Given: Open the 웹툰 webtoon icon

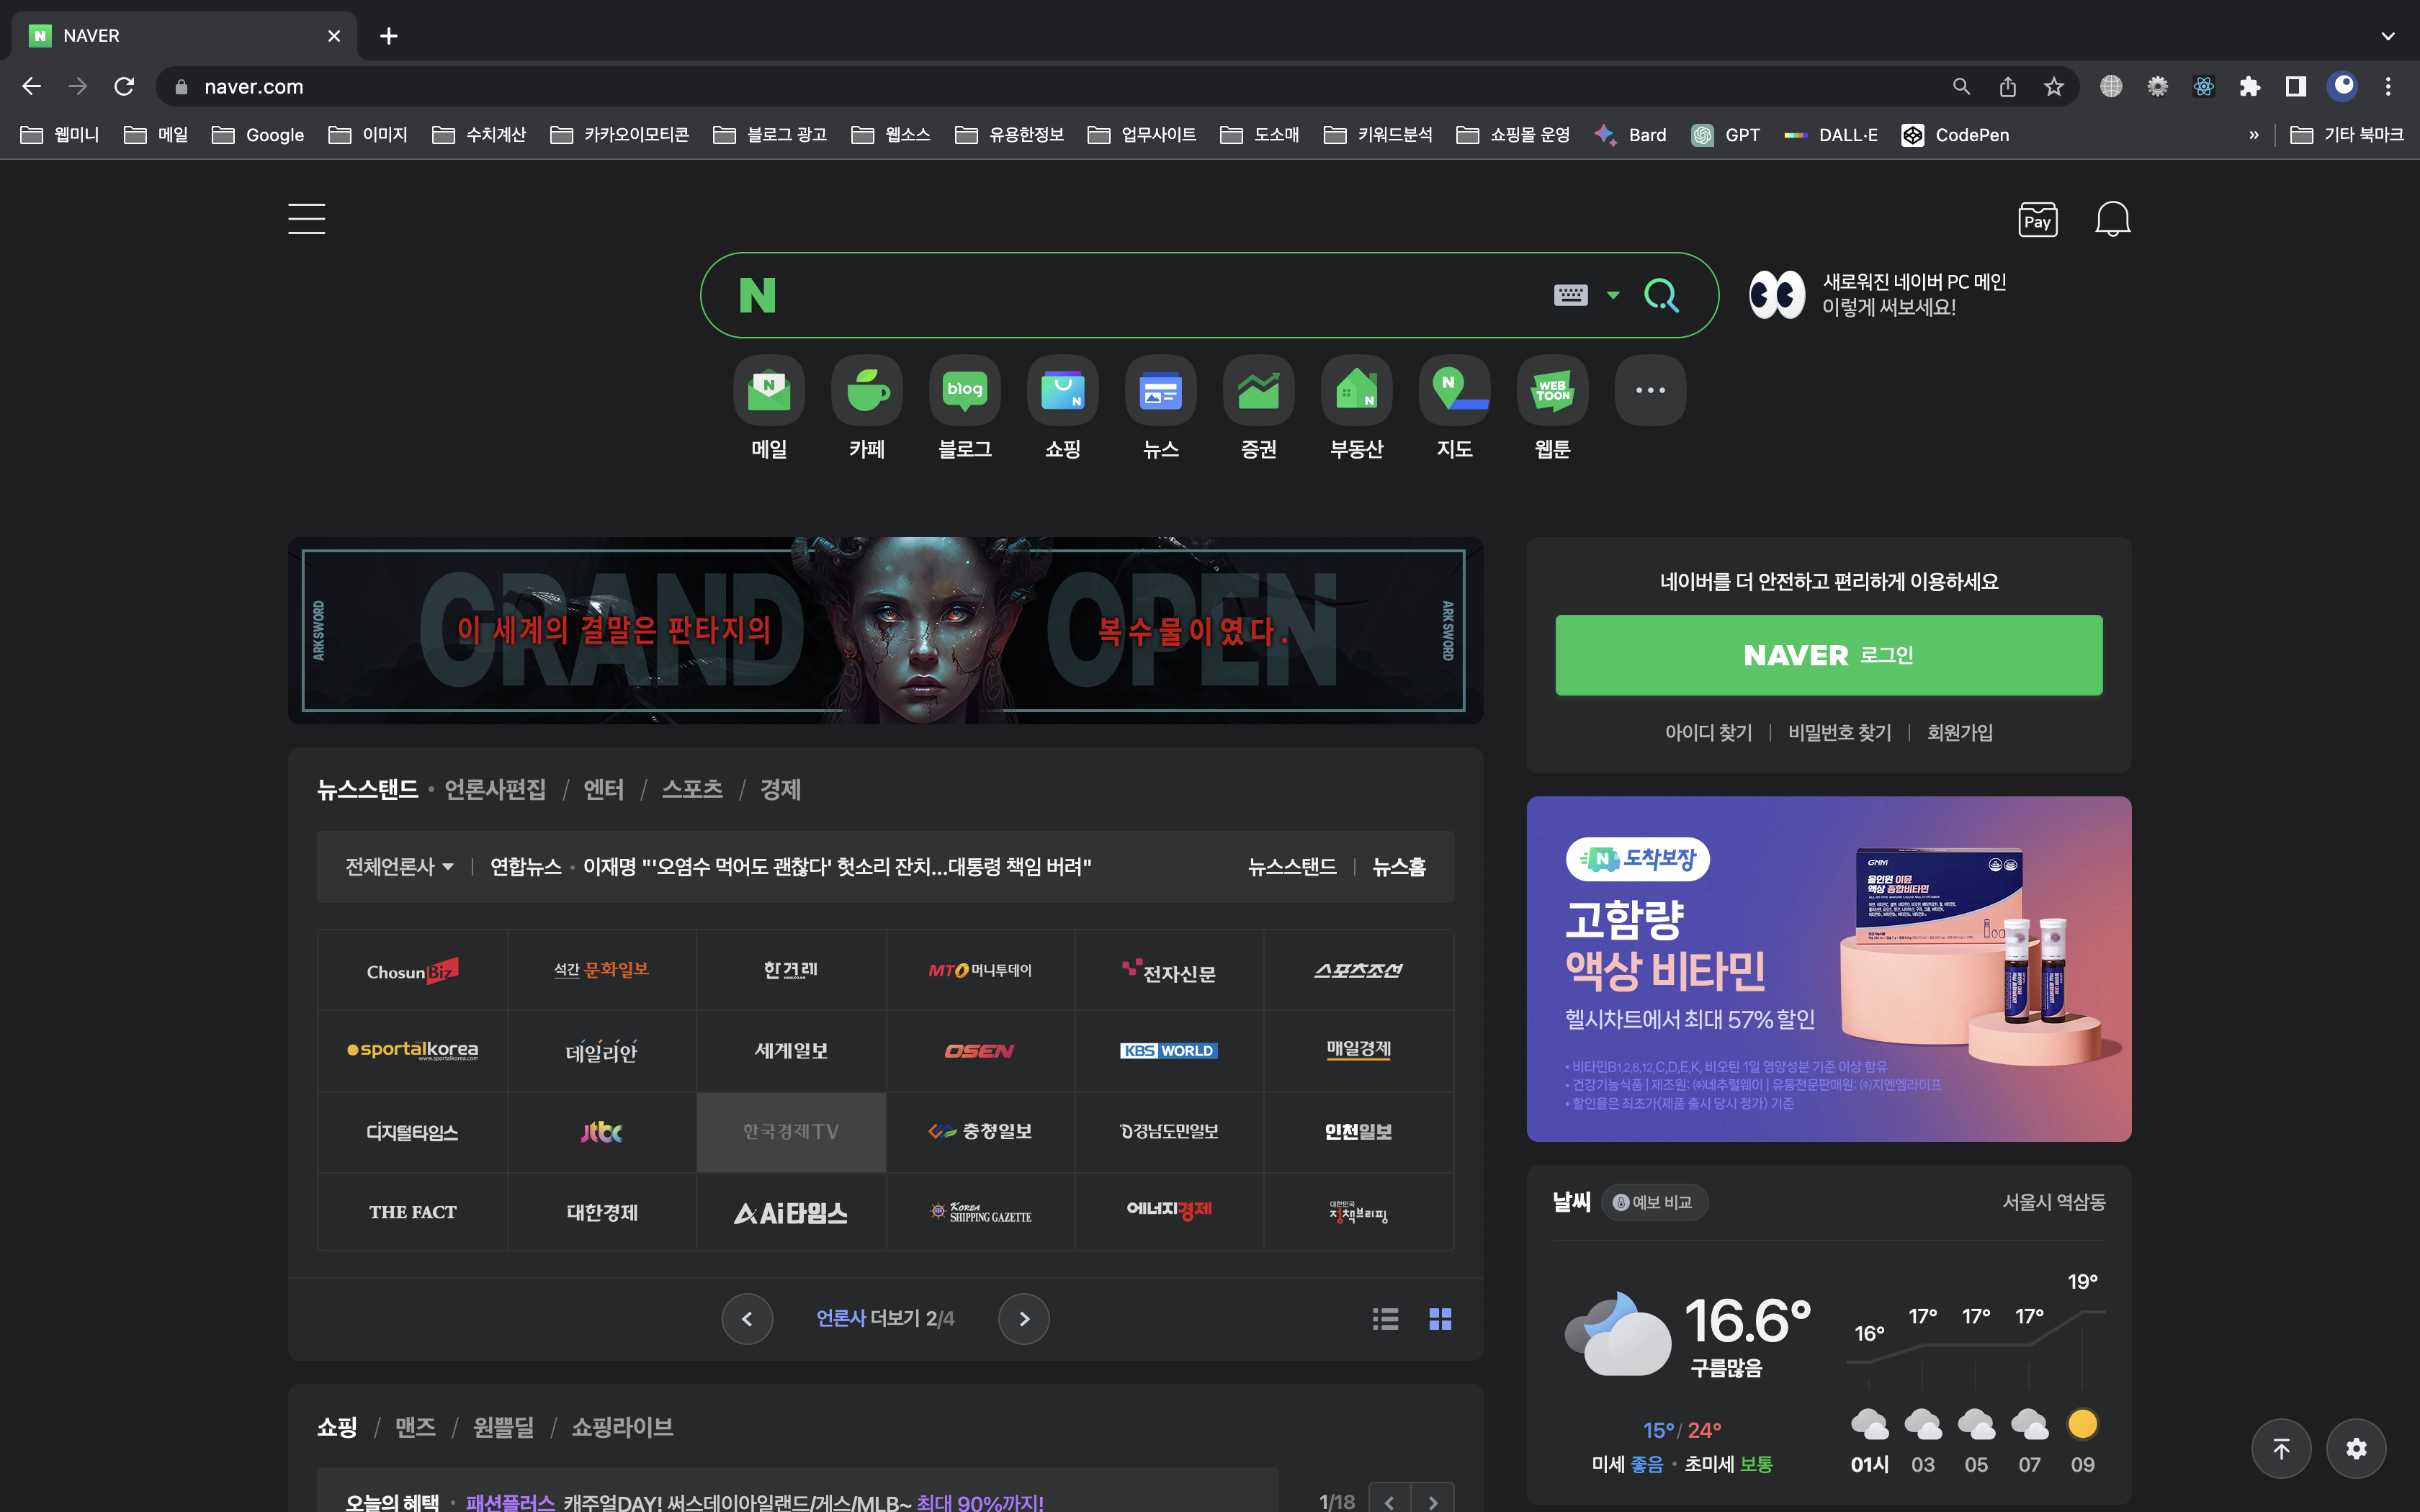Looking at the screenshot, I should 1551,390.
